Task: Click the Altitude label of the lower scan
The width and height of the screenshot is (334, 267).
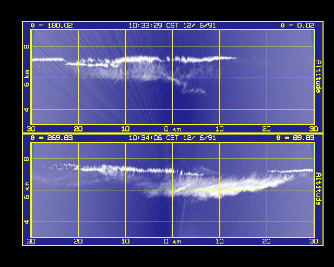Action: 319,189
